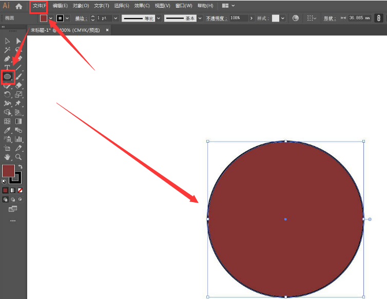Select the Selection tool (black arrow)
Screen dimensions: 387x299
click(7, 41)
